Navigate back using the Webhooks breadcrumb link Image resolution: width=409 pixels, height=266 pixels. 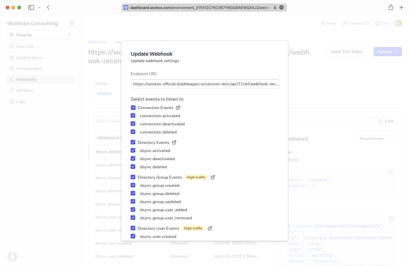98,42
